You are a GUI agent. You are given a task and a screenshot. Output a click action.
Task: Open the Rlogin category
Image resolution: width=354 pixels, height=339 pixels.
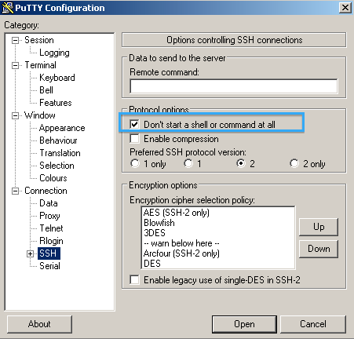coord(51,241)
